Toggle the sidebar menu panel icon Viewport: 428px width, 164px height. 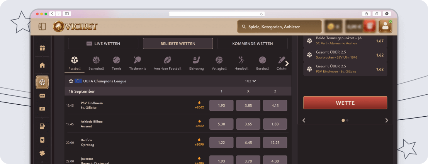(42, 27)
